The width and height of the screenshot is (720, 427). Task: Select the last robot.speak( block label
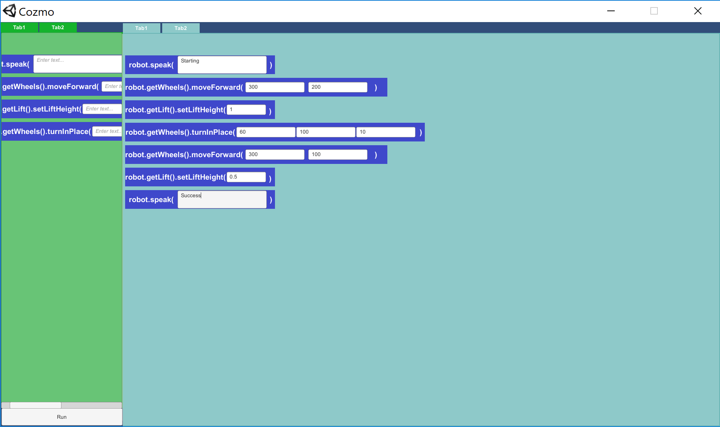(x=151, y=199)
